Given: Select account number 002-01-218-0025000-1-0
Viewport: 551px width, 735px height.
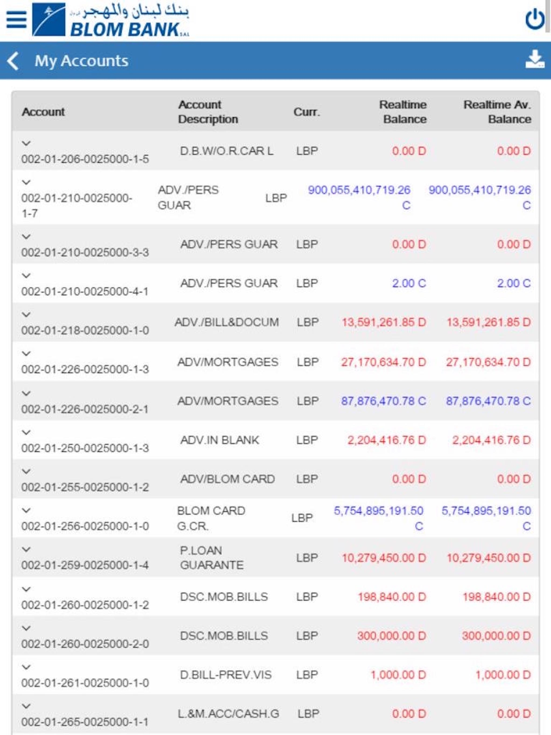Looking at the screenshot, I should (x=85, y=330).
